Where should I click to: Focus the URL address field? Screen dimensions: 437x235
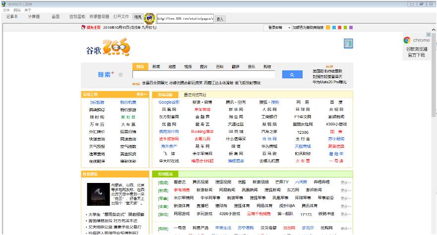[x=185, y=19]
